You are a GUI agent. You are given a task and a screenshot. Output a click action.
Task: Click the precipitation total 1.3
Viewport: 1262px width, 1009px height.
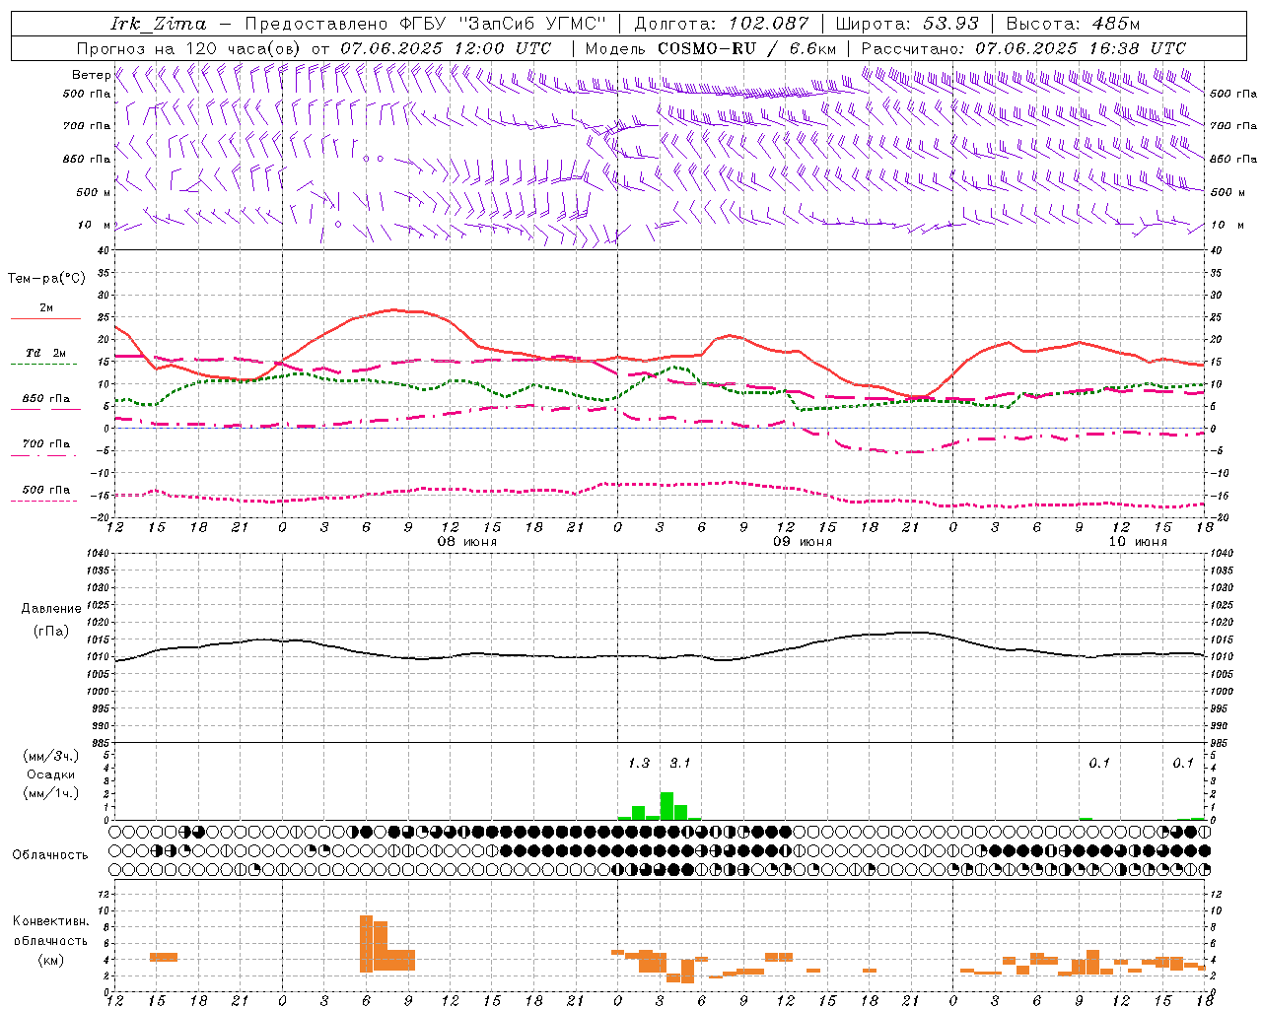point(639,764)
